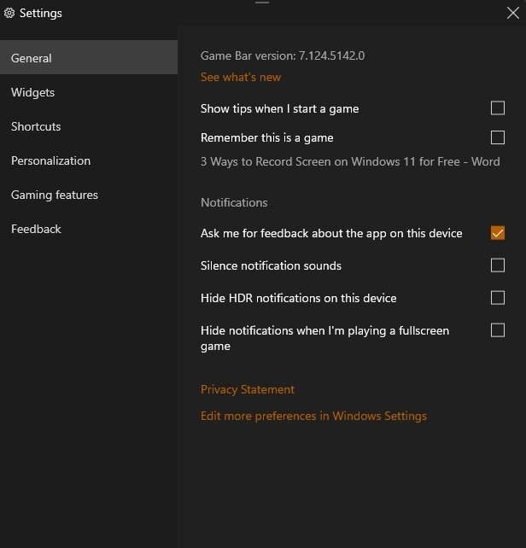Enable Show tips when I start a game
Screen dimensions: 526x548
[x=498, y=108]
